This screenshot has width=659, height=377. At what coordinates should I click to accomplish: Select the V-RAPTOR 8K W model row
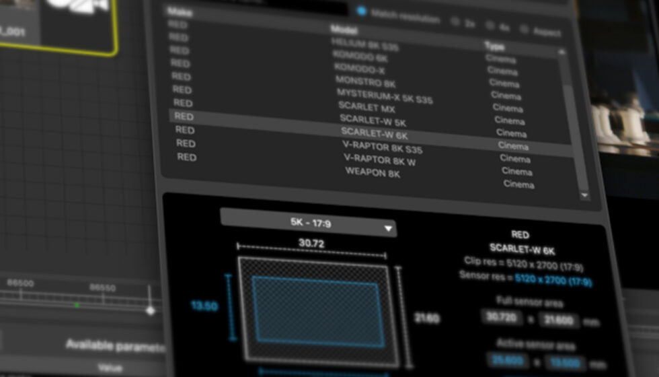click(x=379, y=160)
